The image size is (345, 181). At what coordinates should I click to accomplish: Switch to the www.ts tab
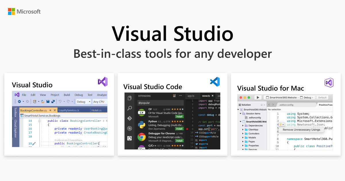(x=206, y=96)
